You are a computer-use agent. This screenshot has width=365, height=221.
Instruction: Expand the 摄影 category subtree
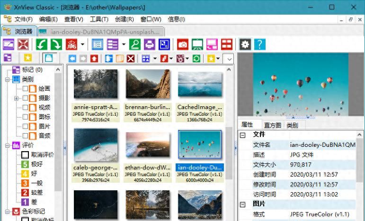(x=16, y=98)
